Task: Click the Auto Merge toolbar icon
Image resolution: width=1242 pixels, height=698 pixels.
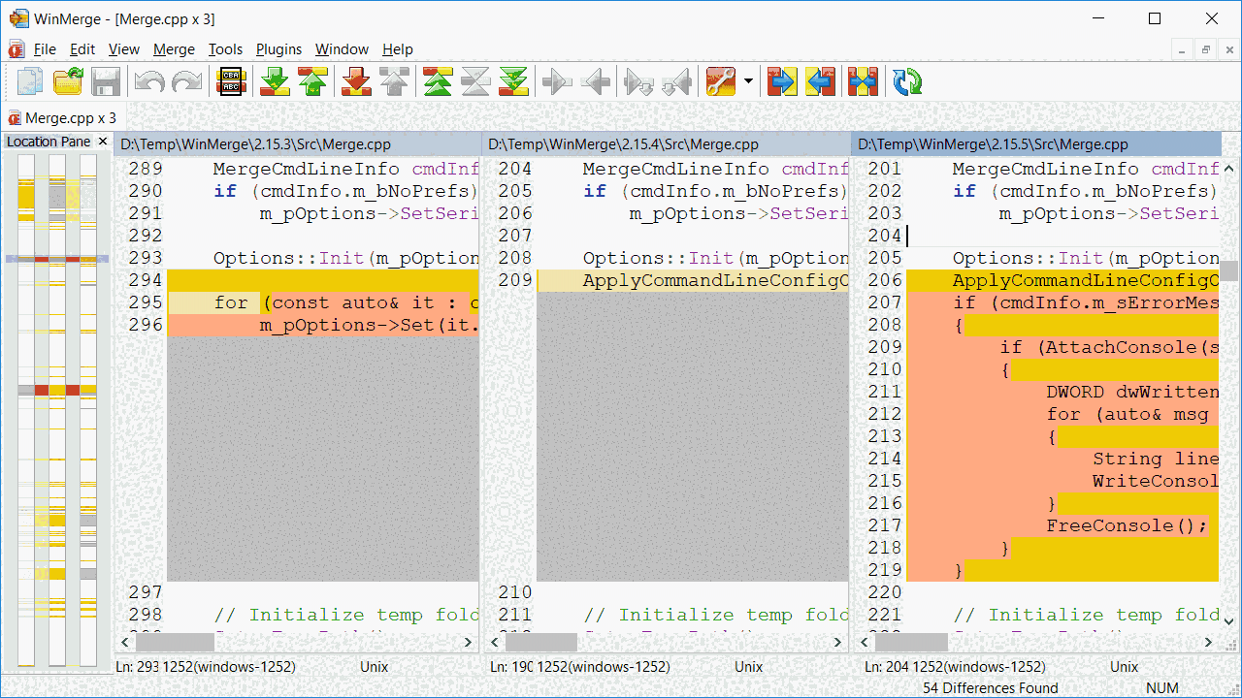Action: point(863,81)
